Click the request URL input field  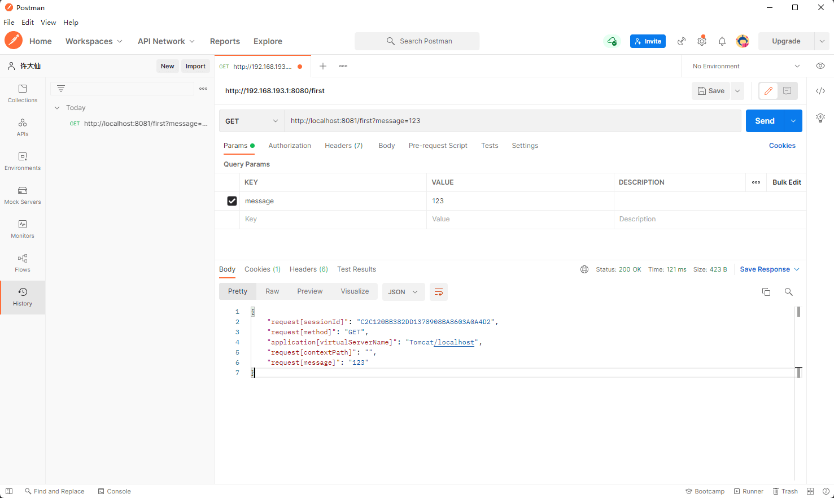[512, 121]
